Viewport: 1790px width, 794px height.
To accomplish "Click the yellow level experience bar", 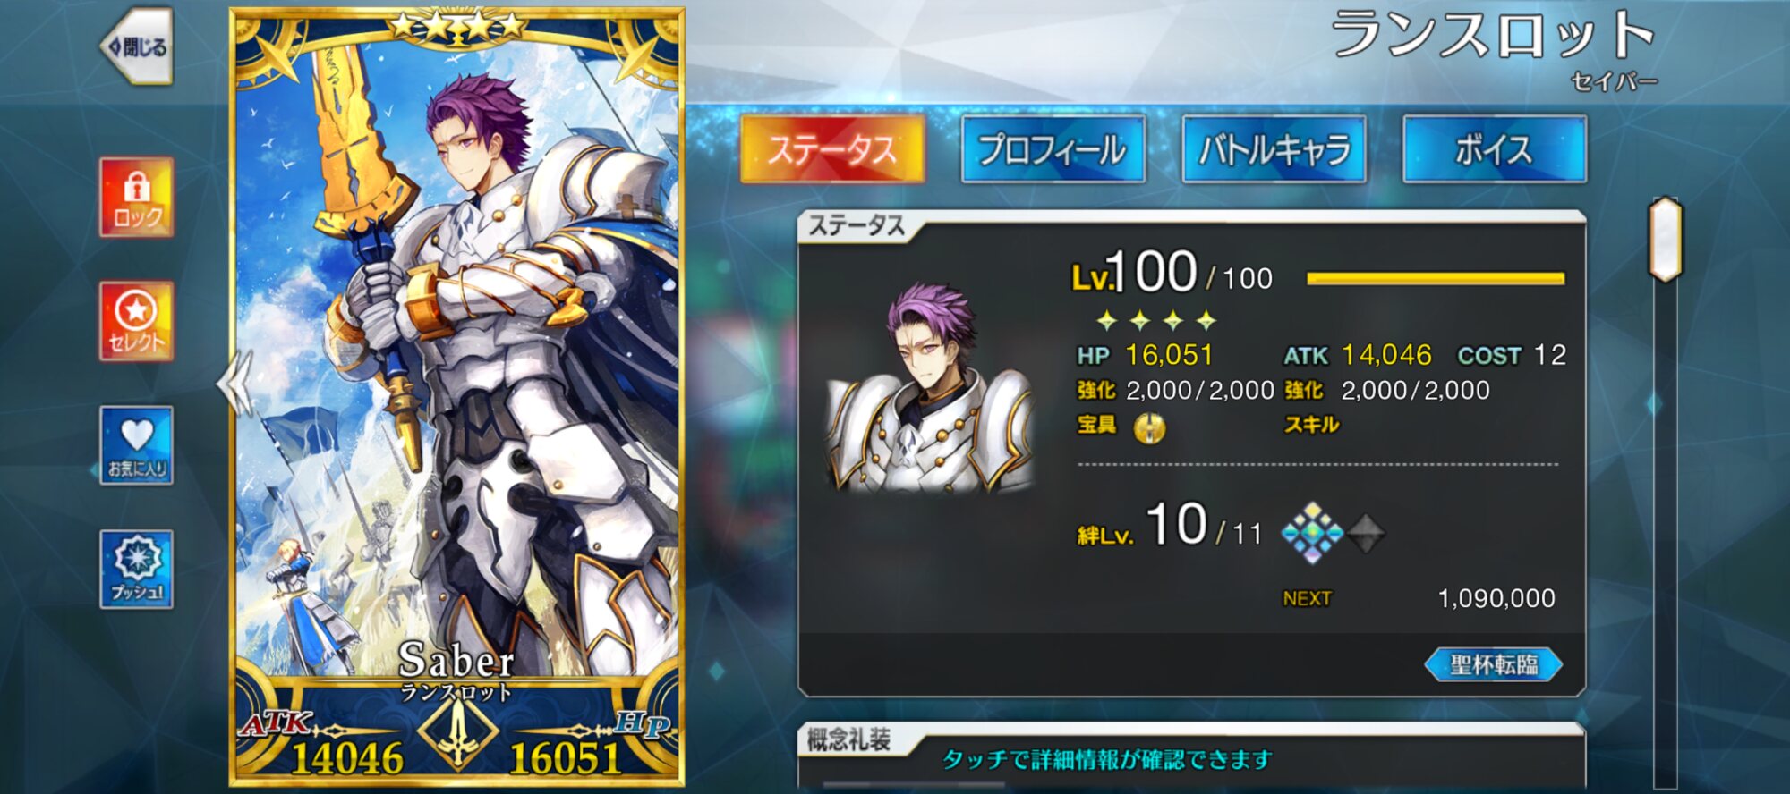I will click(x=1436, y=279).
